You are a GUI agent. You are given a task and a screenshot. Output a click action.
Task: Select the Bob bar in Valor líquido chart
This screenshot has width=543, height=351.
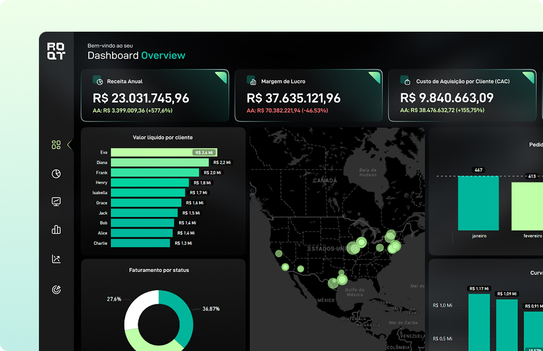tap(142, 223)
